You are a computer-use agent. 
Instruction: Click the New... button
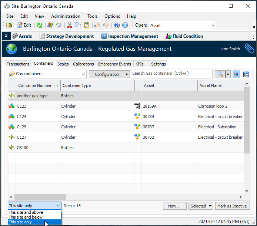coord(174,206)
